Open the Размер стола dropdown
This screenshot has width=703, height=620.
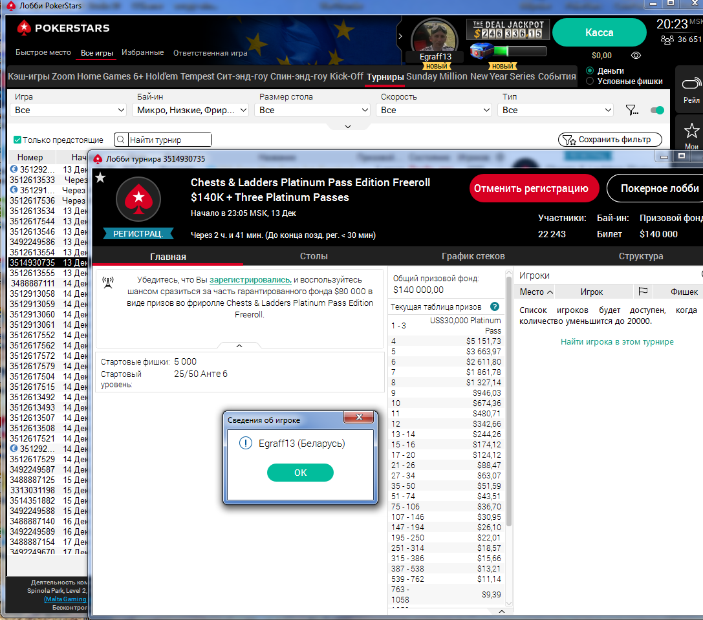click(312, 110)
